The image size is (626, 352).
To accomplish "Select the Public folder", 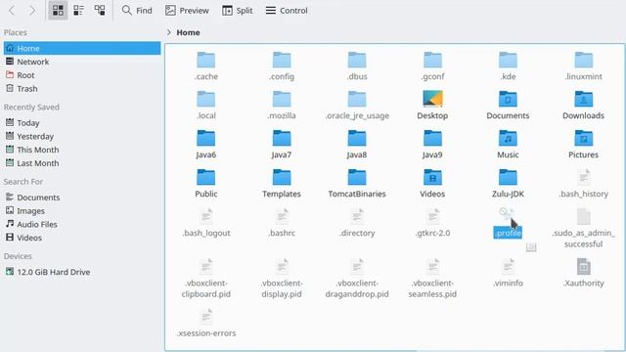I will click(206, 184).
